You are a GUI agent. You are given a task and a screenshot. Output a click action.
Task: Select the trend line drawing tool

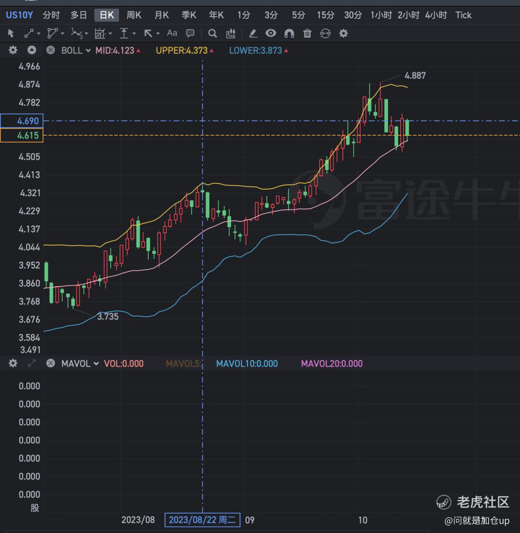[28, 33]
